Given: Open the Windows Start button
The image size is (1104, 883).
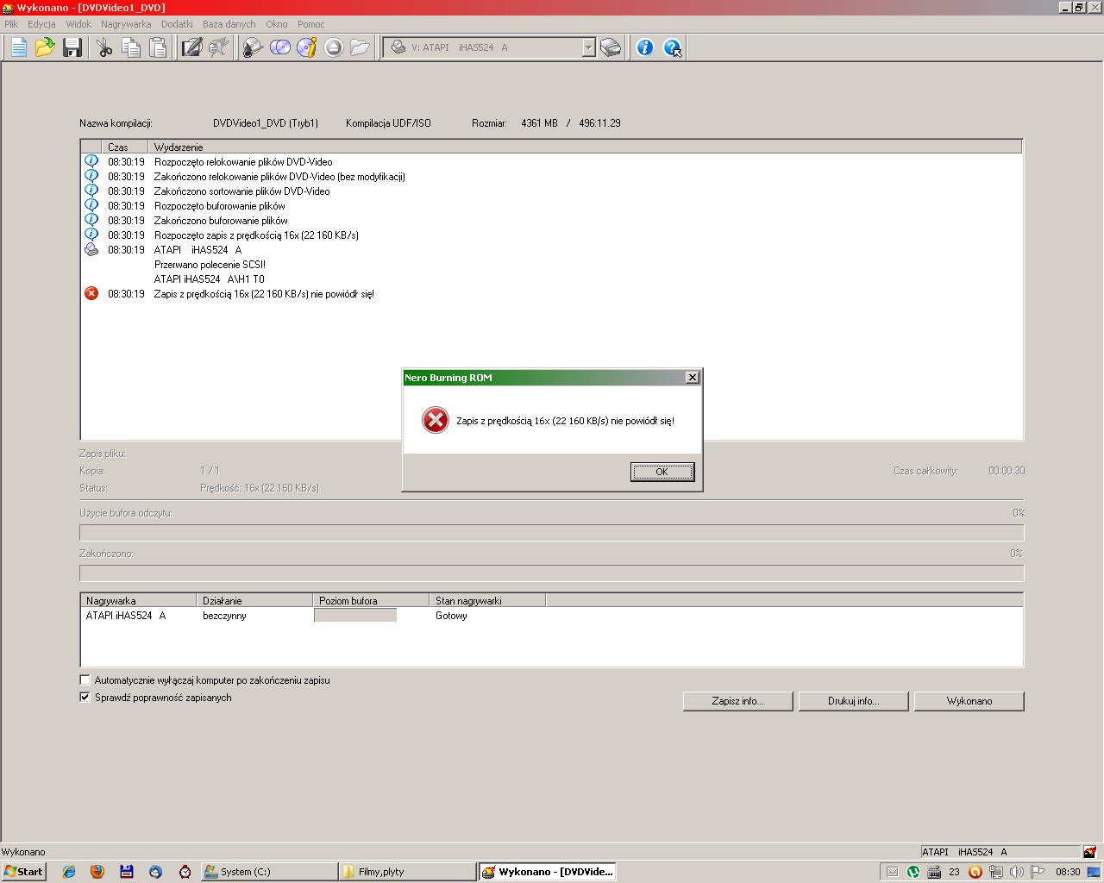Looking at the screenshot, I should pos(23,872).
